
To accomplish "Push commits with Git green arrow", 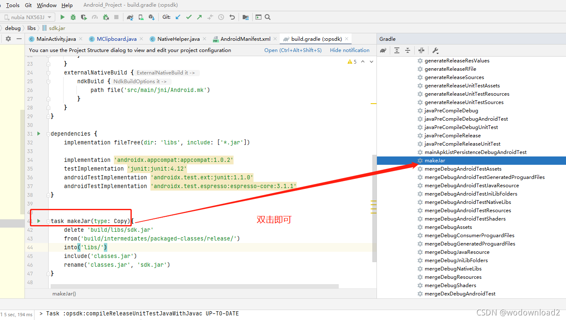I will (x=199, y=17).
